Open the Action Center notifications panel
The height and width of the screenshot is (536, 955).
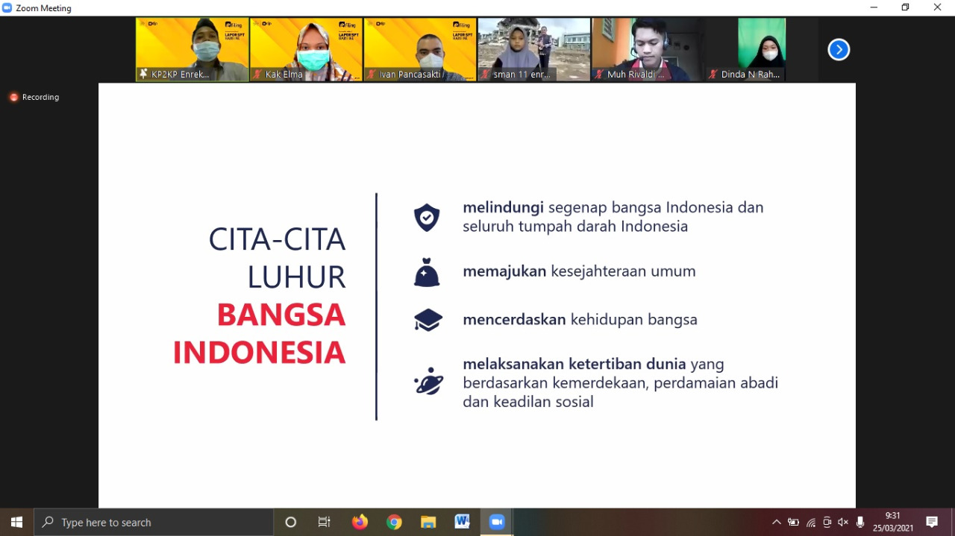pos(932,522)
